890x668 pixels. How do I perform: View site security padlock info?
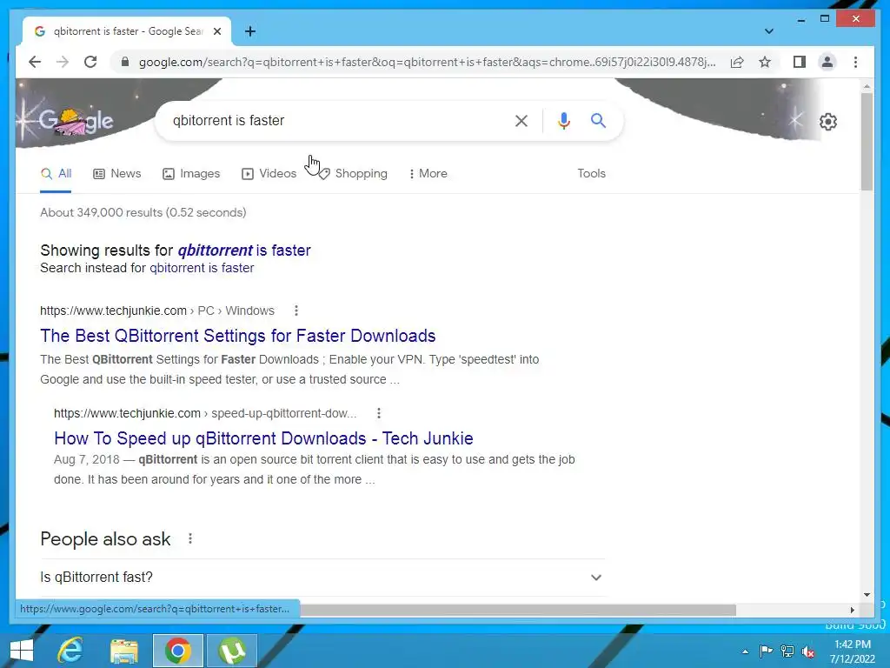pos(125,62)
